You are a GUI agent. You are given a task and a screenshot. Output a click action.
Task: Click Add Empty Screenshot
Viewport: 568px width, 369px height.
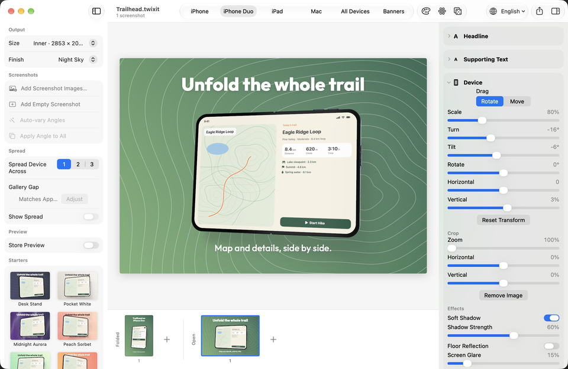[50, 105]
